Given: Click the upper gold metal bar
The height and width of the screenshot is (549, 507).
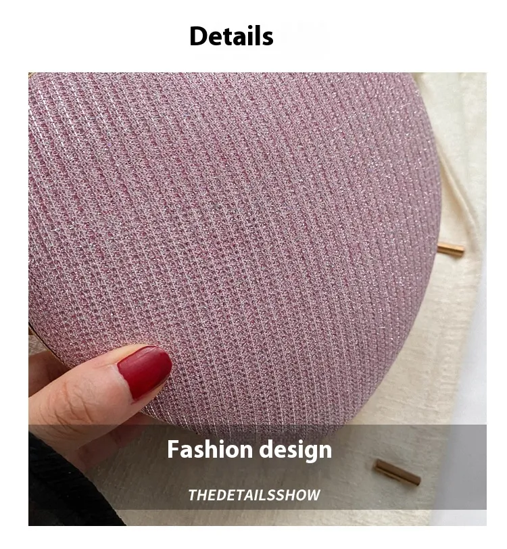Looking at the screenshot, I should (451, 249).
